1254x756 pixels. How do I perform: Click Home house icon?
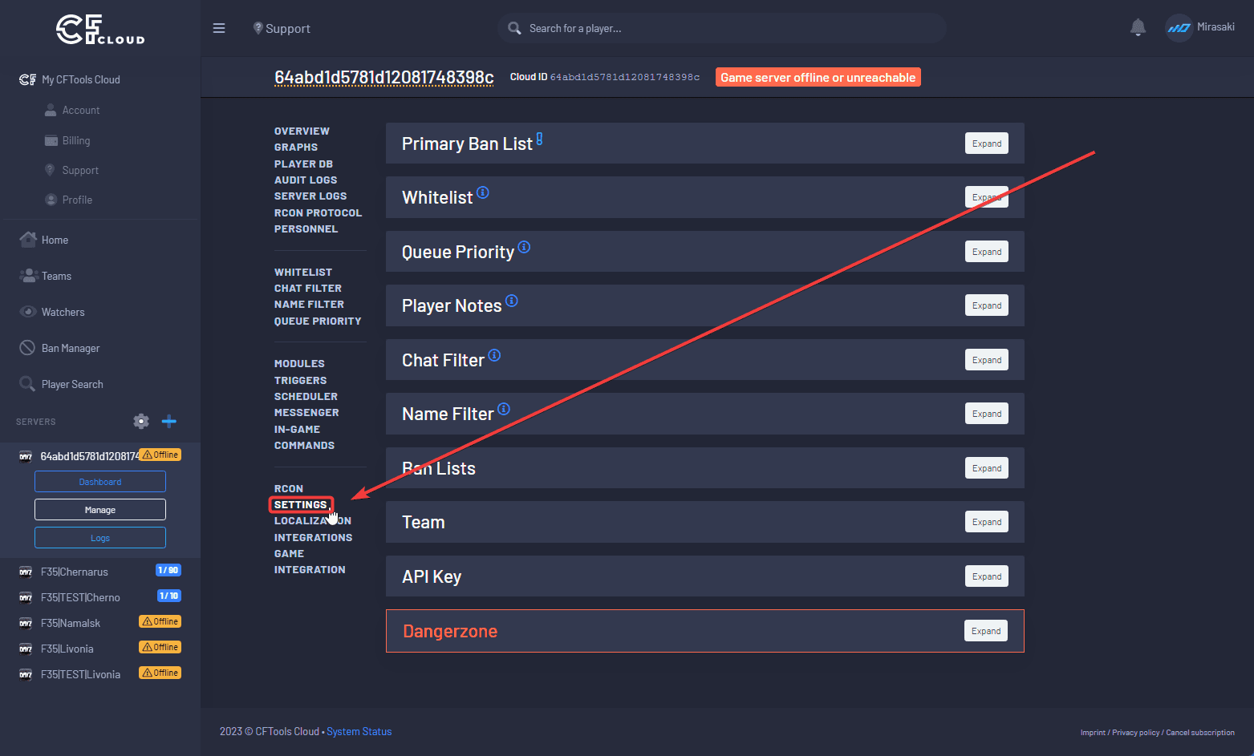click(28, 239)
